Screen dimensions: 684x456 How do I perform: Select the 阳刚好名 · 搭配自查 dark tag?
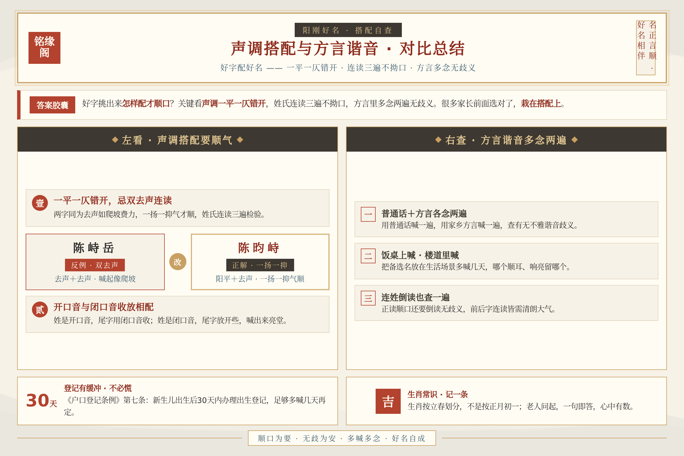[x=348, y=30]
